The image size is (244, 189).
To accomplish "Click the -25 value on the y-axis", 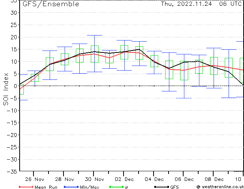I will 12,147.
